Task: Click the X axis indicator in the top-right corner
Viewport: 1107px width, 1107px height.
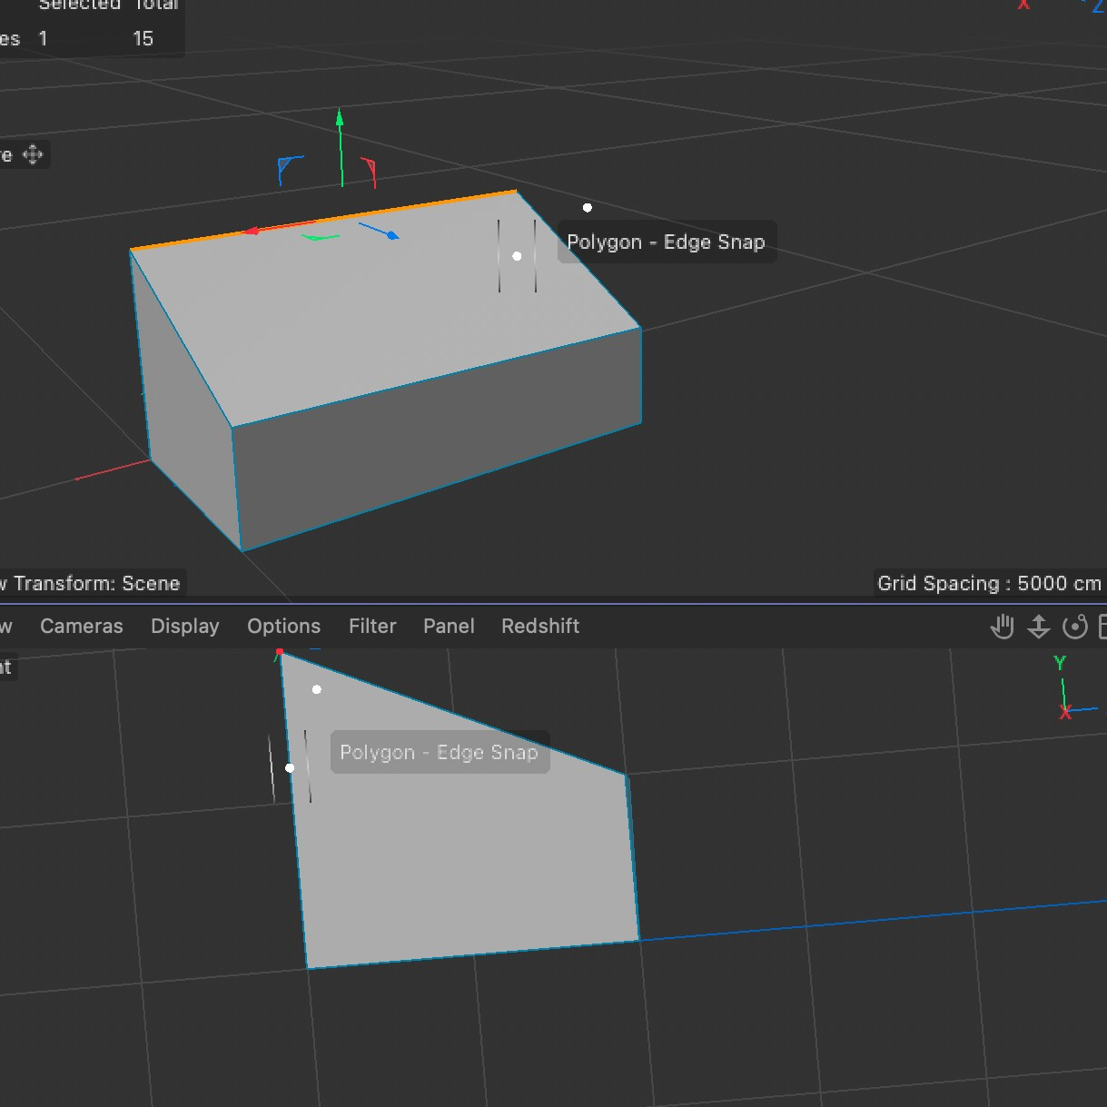Action: (x=1023, y=5)
